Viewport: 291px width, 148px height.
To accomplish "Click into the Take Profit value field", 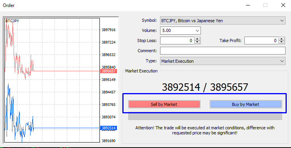I will tap(262, 41).
